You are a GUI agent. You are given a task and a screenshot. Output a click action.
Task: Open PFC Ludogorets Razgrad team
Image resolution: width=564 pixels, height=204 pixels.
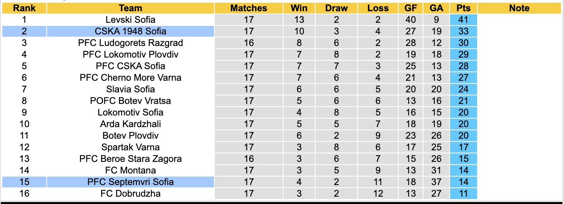coord(131,43)
